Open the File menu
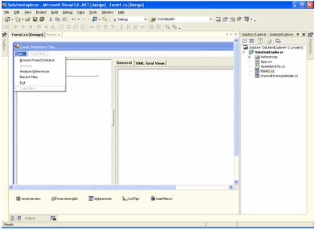Screen dimensions: 316x230 click(7, 12)
